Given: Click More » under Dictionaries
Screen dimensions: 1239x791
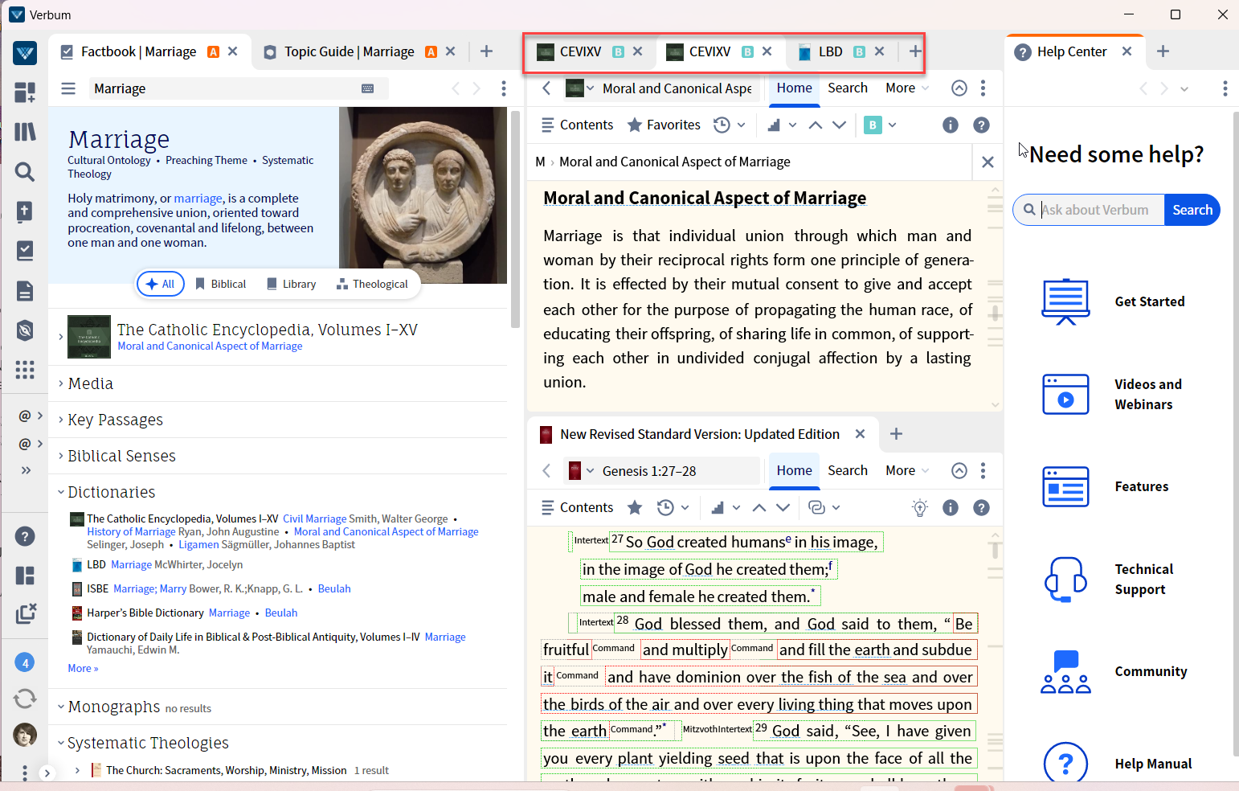Looking at the screenshot, I should tap(83, 668).
